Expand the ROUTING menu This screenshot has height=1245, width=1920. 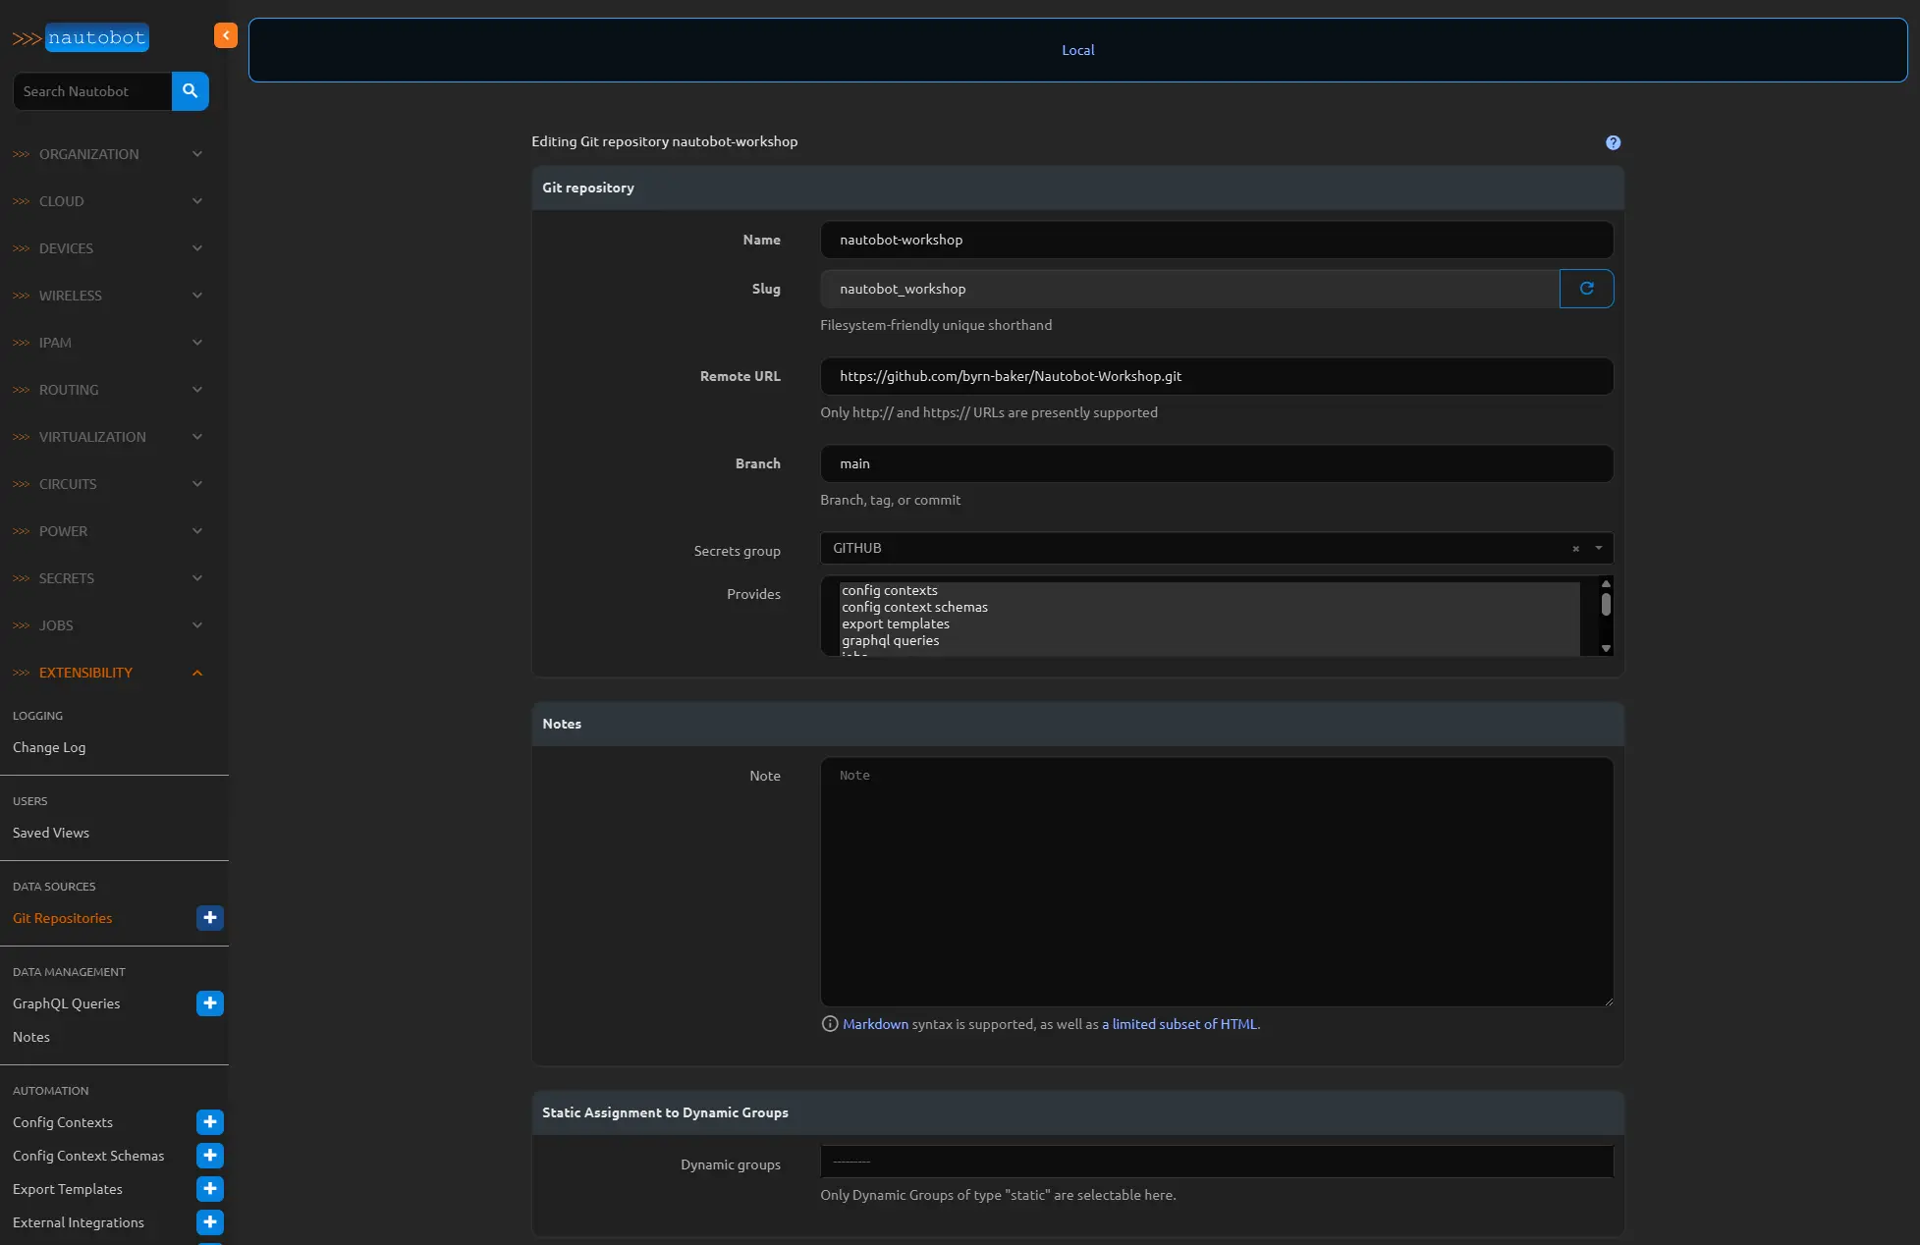[x=108, y=390]
